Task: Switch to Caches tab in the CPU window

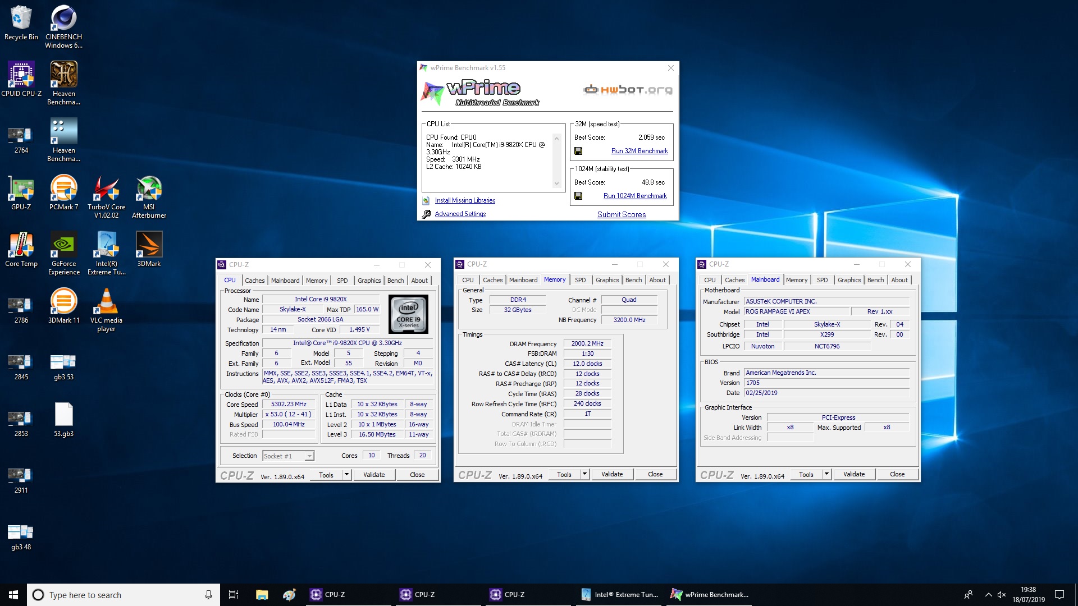Action: (254, 281)
